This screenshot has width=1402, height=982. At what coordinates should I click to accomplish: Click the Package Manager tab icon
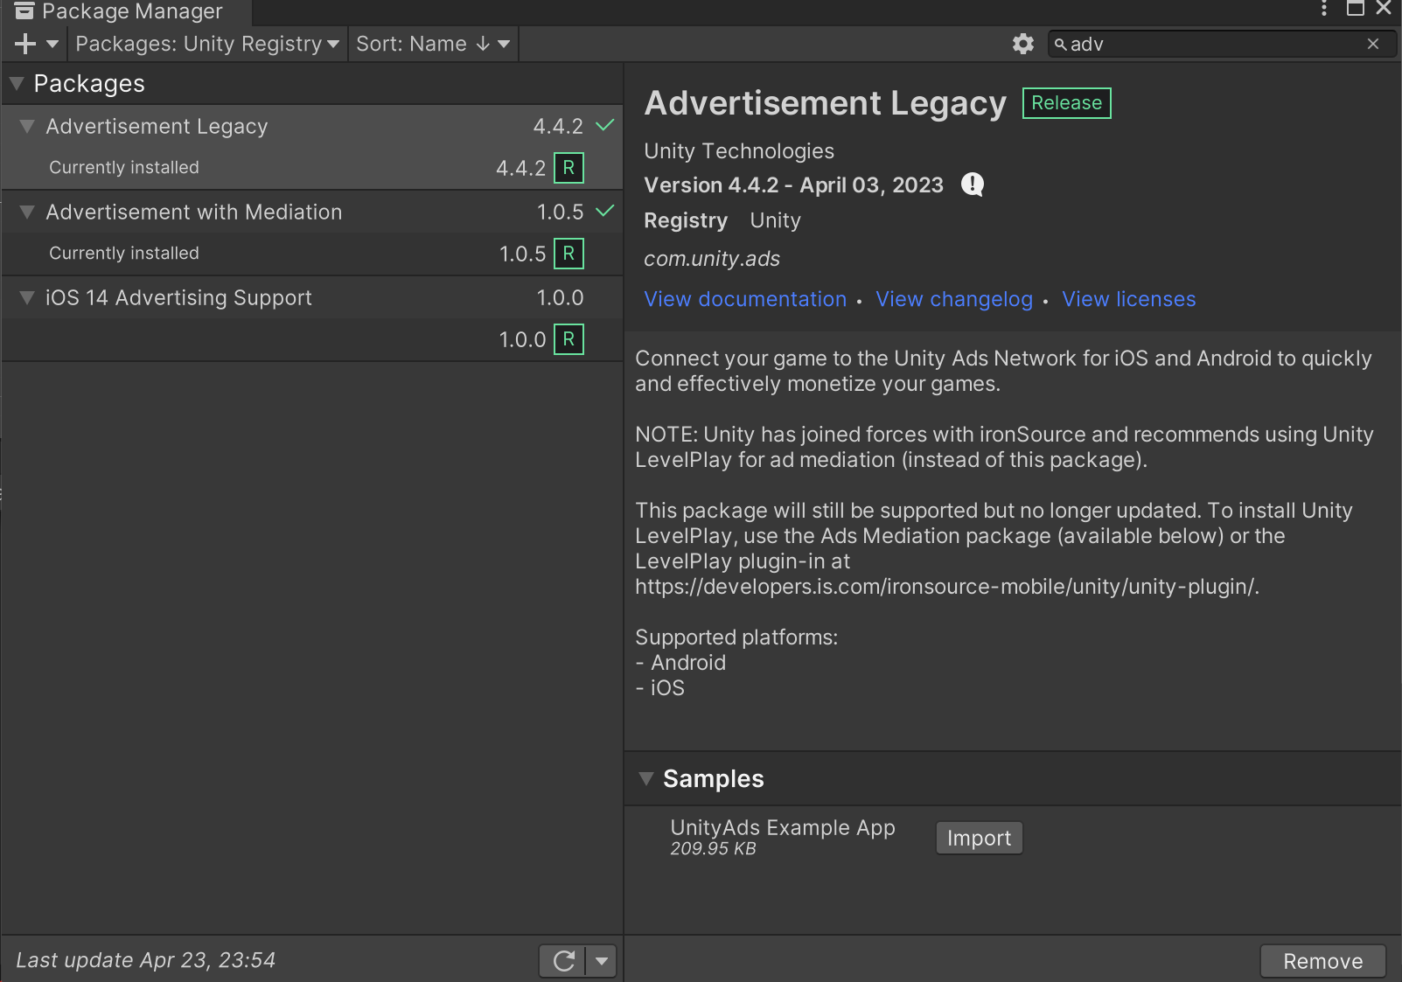click(24, 10)
